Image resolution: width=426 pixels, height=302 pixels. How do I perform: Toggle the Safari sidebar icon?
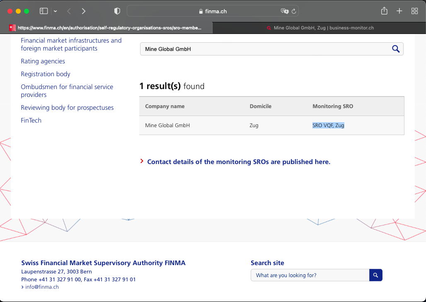tap(44, 11)
